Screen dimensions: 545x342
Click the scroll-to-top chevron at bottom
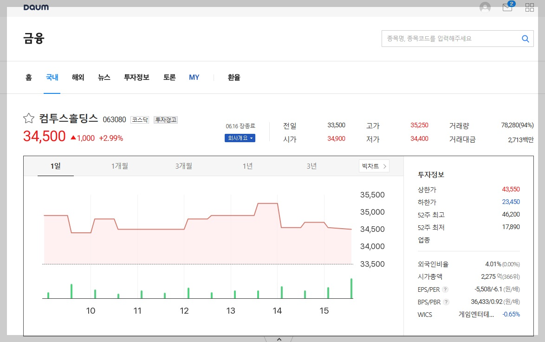pos(278,339)
